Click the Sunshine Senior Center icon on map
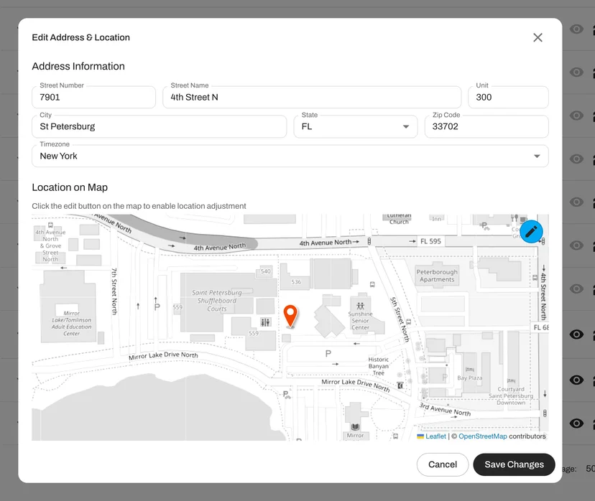 click(360, 306)
